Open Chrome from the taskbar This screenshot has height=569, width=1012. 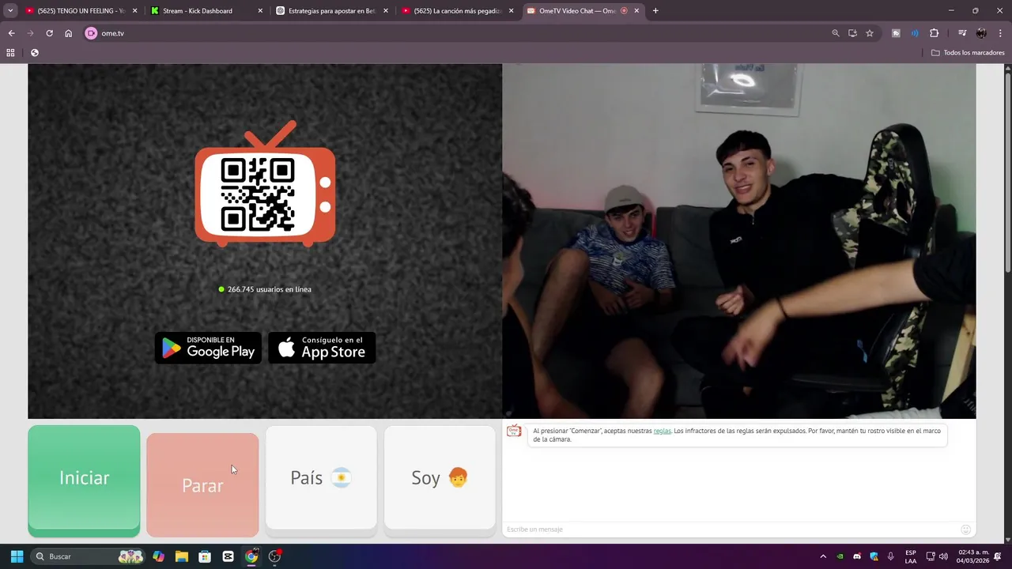coord(251,556)
